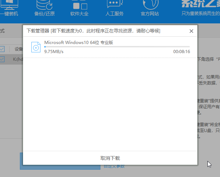Click the 00:08:16 remaining time
220x177 pixels.
tap(181, 52)
